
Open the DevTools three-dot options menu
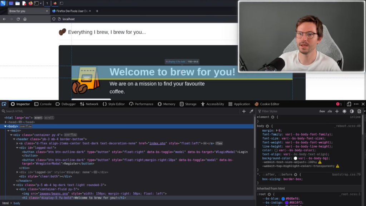coord(356,104)
